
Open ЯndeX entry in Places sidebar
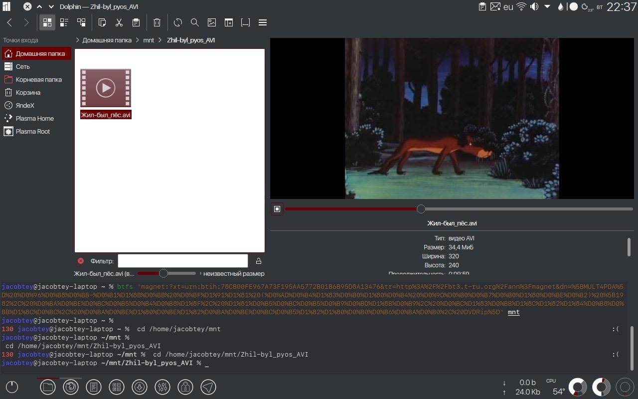(x=36, y=105)
